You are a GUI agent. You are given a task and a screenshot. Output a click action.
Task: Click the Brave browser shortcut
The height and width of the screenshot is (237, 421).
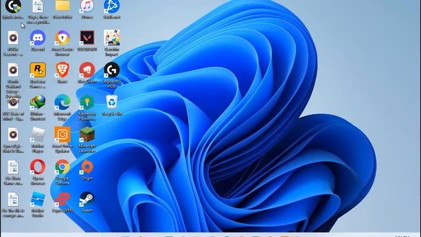62,72
